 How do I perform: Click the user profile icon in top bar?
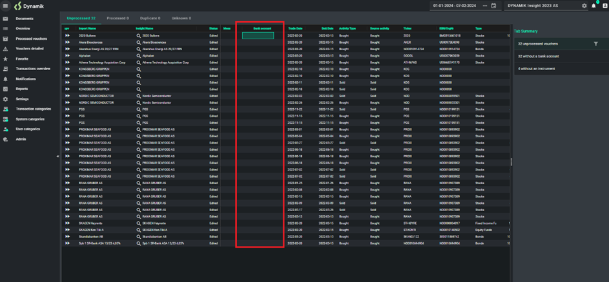click(x=604, y=6)
